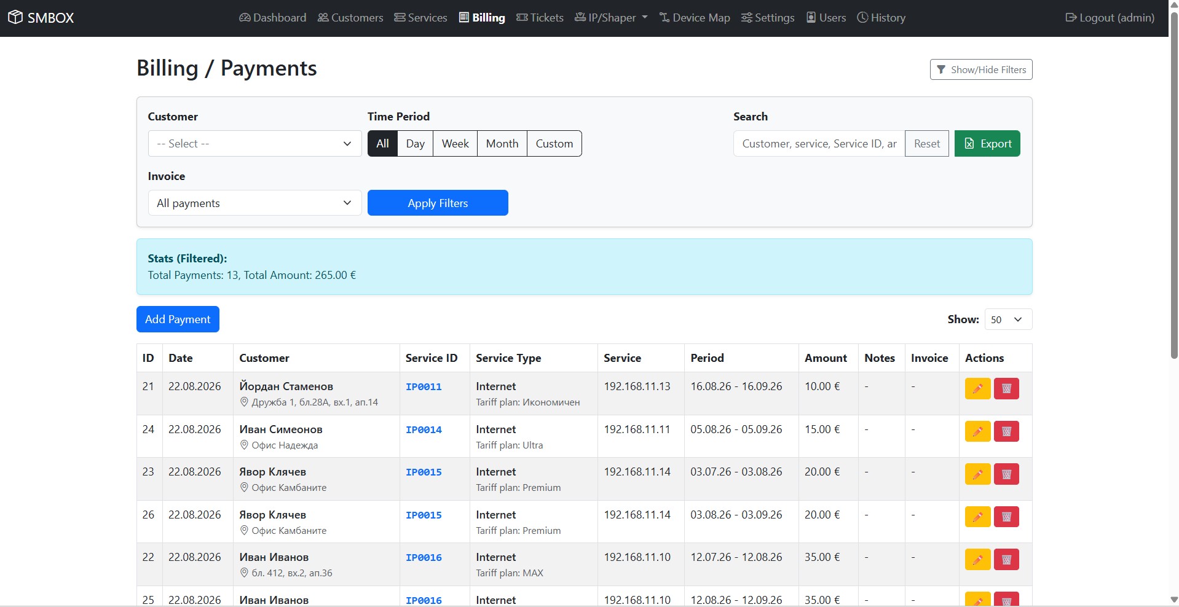
Task: Delete payment 23 trash icon
Action: (x=1006, y=474)
